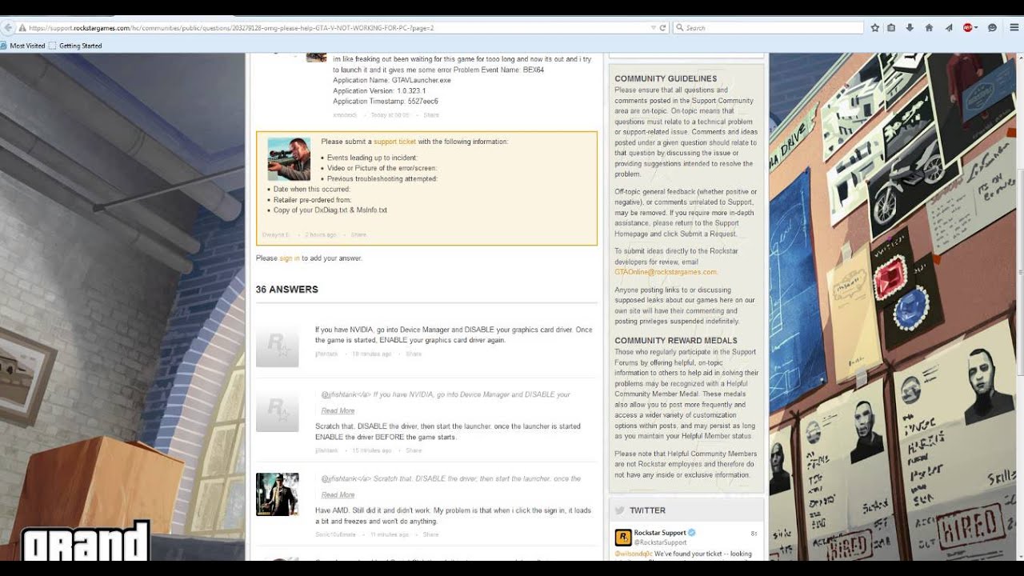Expand 'Read More' in the 15 minutes ago answer
This screenshot has height=576, width=1024.
[x=338, y=410]
